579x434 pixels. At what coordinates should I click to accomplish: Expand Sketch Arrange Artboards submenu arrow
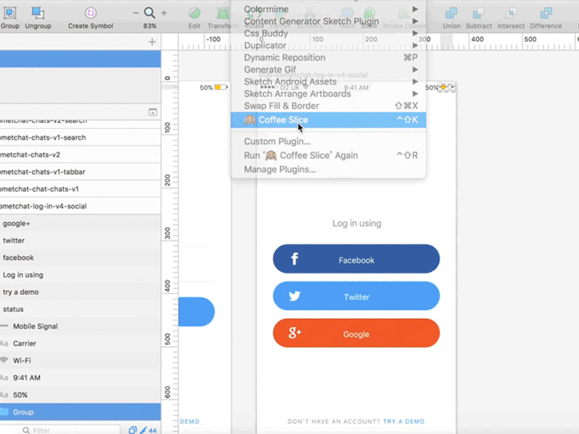coord(415,94)
